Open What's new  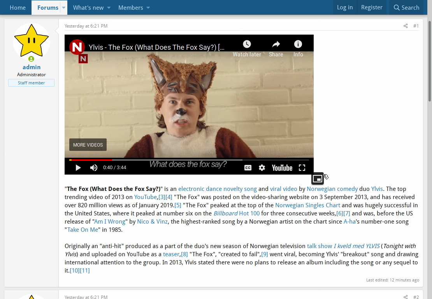click(x=88, y=7)
